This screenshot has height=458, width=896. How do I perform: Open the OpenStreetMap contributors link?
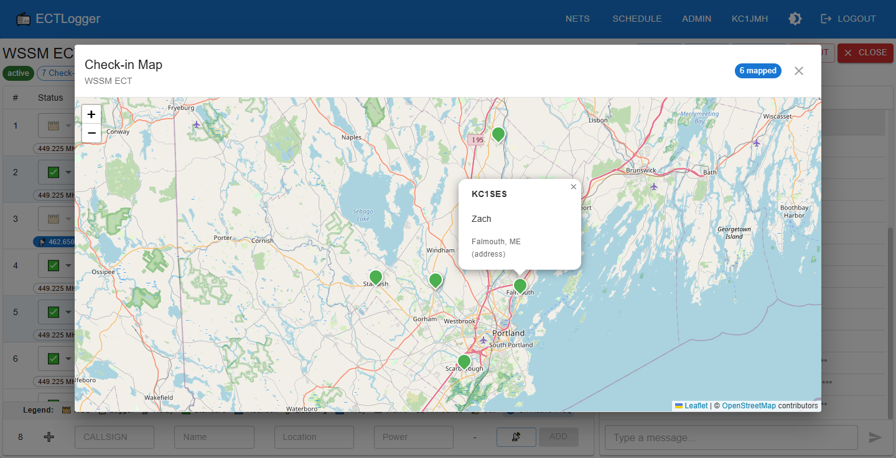tap(749, 406)
